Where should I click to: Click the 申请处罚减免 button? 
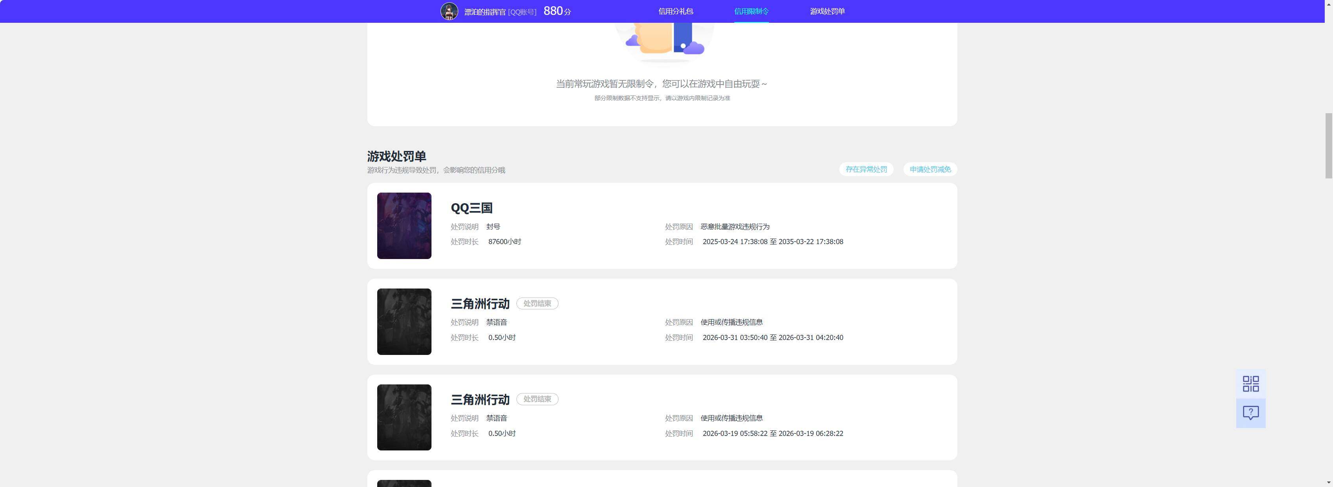point(930,169)
